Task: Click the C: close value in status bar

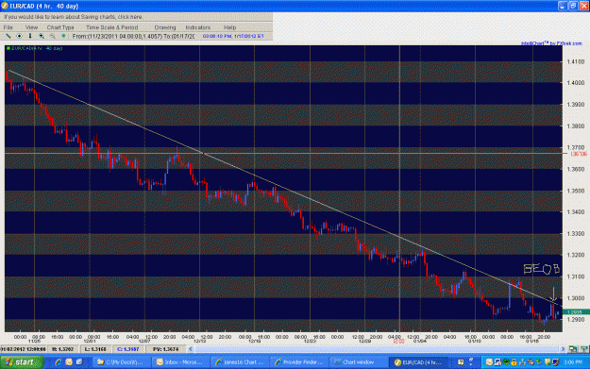Action: coord(128,349)
